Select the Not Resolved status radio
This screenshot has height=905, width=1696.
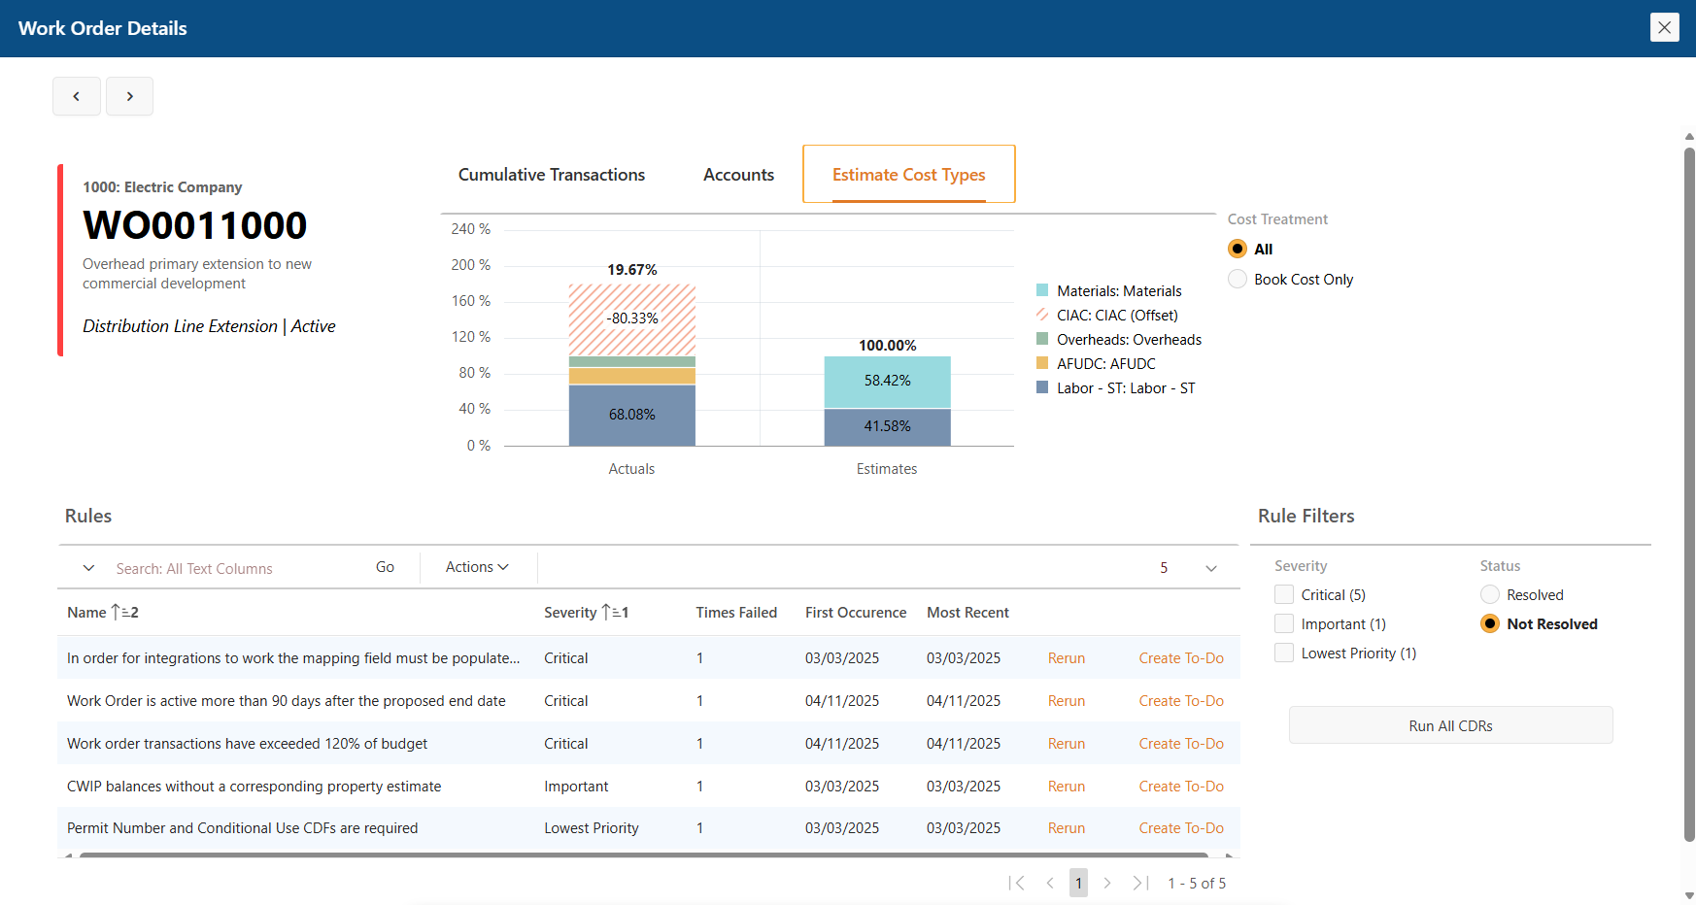pyautogui.click(x=1490, y=623)
